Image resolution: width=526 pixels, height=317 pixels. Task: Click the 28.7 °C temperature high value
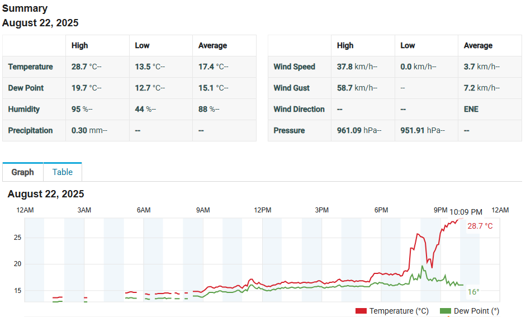pos(86,67)
